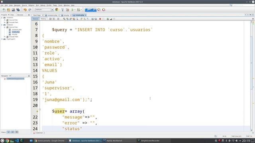Click the Build Project hammer icon
255x143 pixels.
pyautogui.click(x=63, y=10)
